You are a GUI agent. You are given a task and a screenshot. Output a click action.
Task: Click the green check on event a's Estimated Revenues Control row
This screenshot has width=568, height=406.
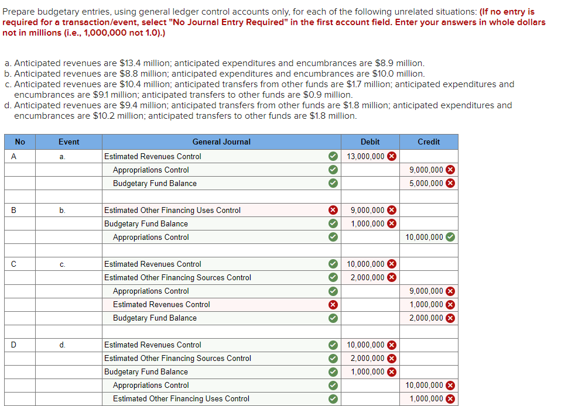(333, 156)
